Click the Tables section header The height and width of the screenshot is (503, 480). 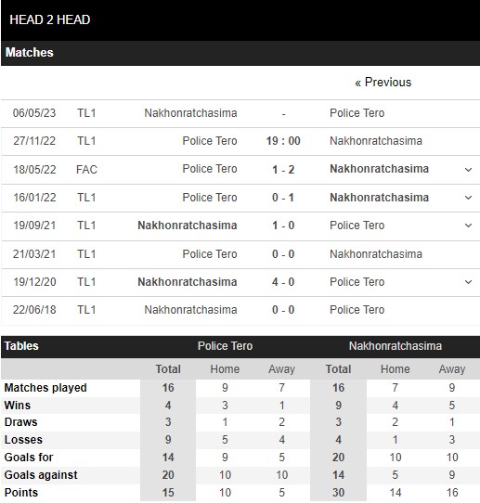point(21,346)
